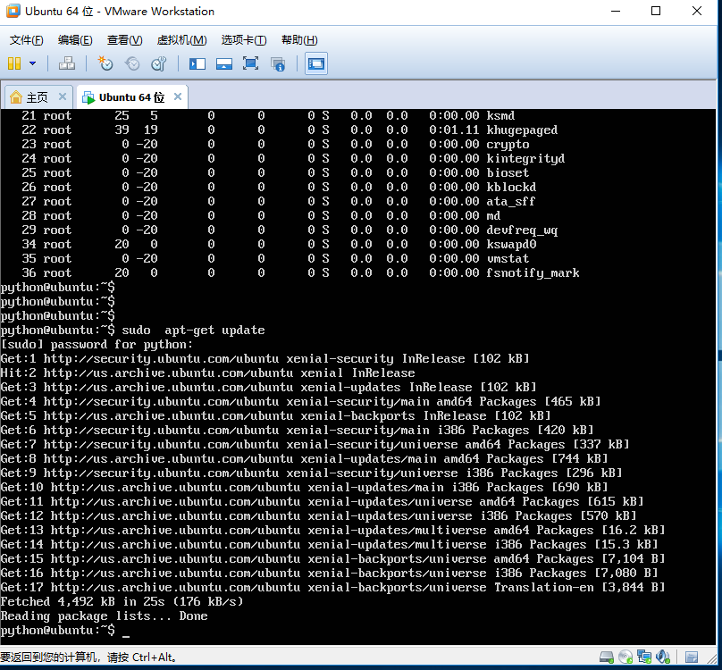The width and height of the screenshot is (722, 670).
Task: Close the VMware Workstation window
Action: pyautogui.click(x=697, y=11)
